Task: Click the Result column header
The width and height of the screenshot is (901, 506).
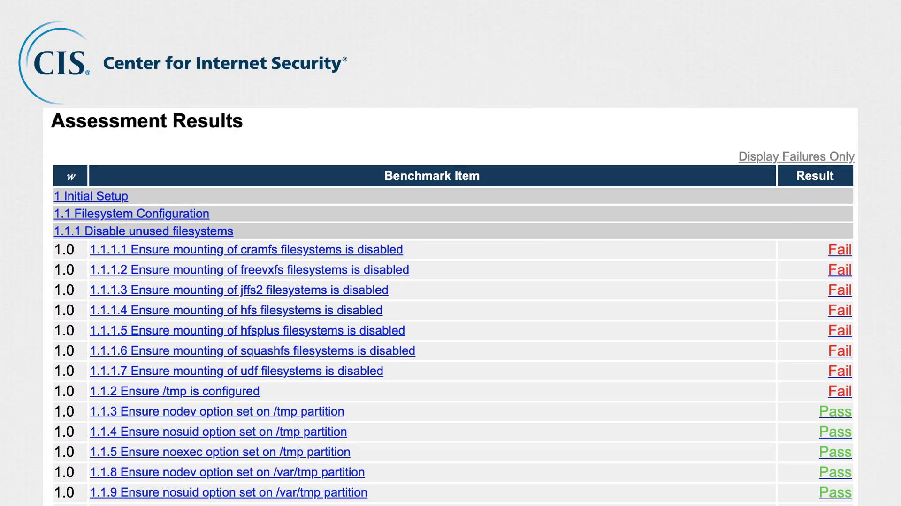Action: 815,176
